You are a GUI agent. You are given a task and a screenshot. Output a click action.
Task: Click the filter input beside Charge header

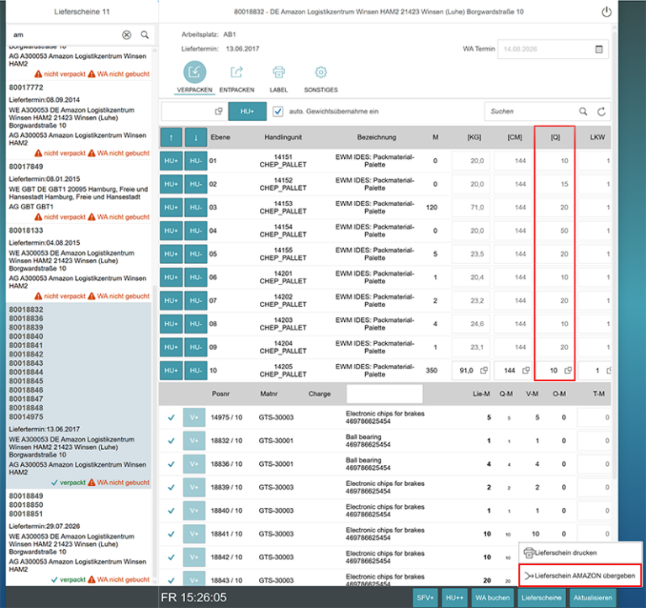point(384,394)
